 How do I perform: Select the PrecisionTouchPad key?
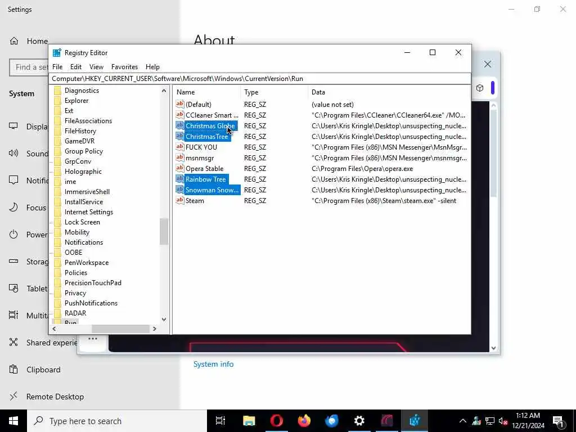click(93, 283)
